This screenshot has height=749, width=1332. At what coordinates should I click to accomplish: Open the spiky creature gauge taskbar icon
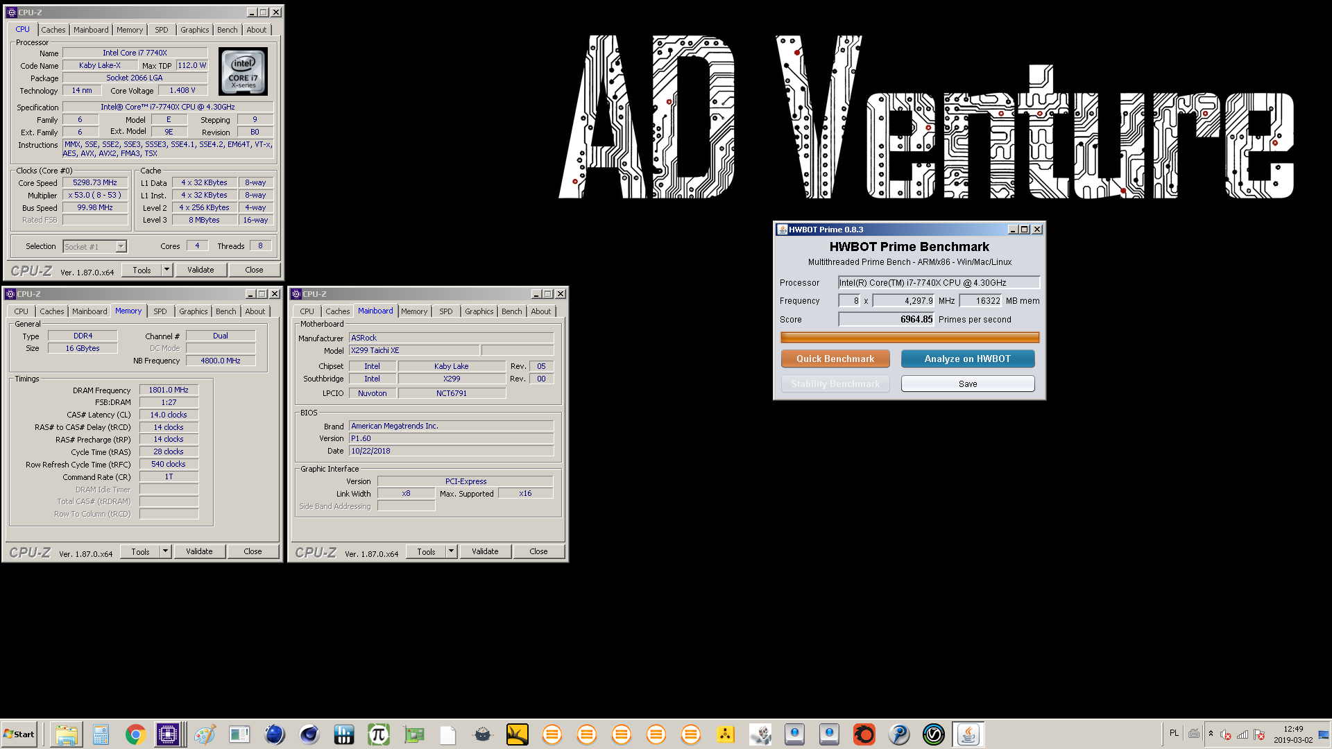point(483,734)
